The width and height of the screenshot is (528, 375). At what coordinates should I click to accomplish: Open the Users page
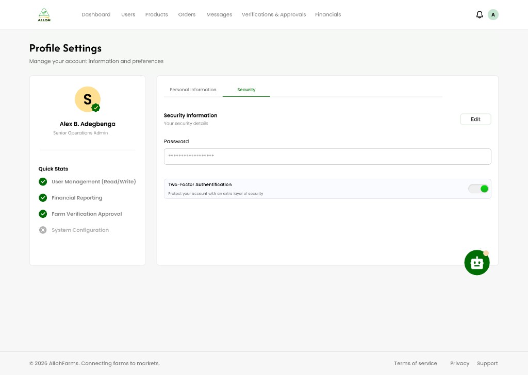pos(128,14)
